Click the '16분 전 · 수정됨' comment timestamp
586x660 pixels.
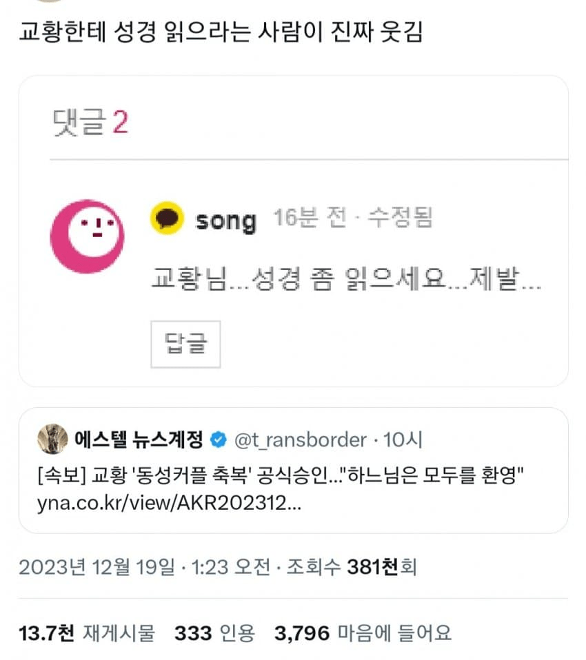(352, 219)
